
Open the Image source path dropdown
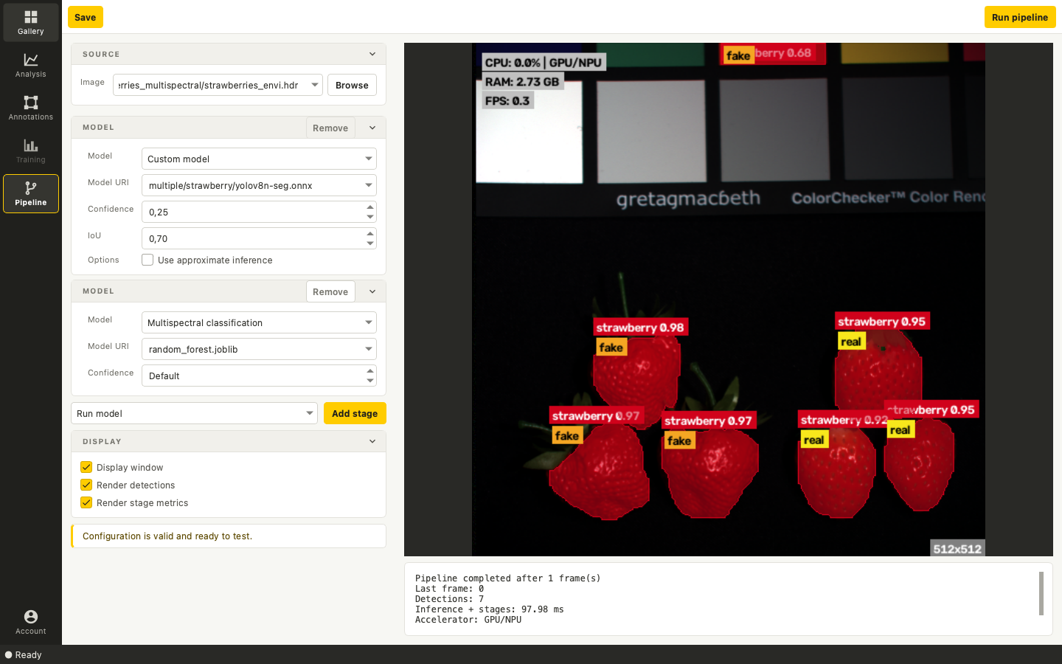pyautogui.click(x=218, y=85)
